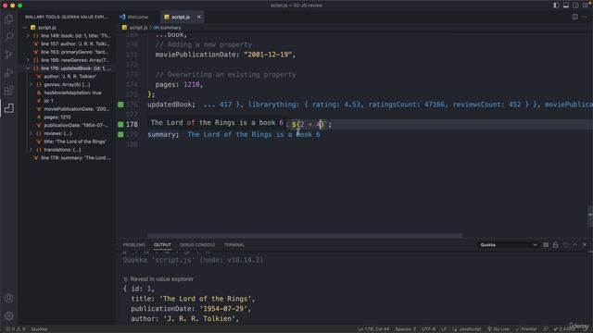The image size is (593, 333).
Task: Open the Wallaby/Quokka tools view icon
Action: pos(8,108)
